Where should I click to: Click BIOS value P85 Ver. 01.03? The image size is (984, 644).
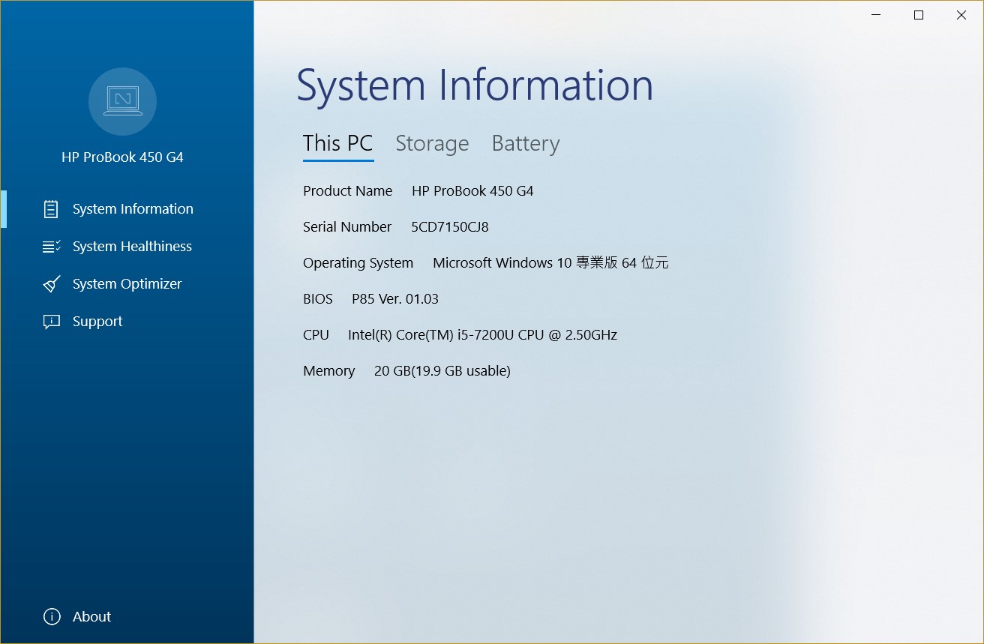pos(395,299)
